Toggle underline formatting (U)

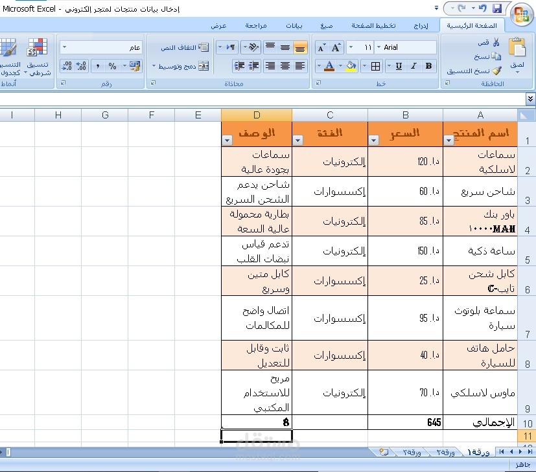click(399, 66)
